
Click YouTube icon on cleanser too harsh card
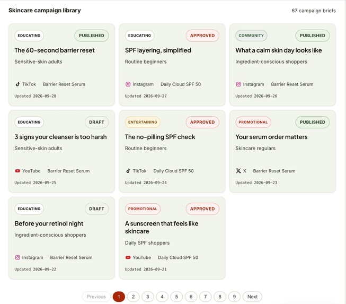(x=17, y=171)
